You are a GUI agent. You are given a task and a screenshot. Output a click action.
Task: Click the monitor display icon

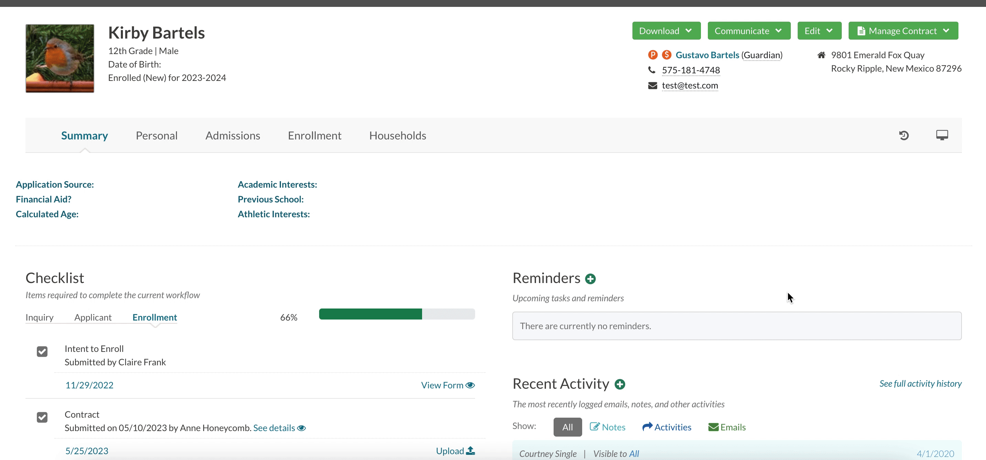coord(942,135)
